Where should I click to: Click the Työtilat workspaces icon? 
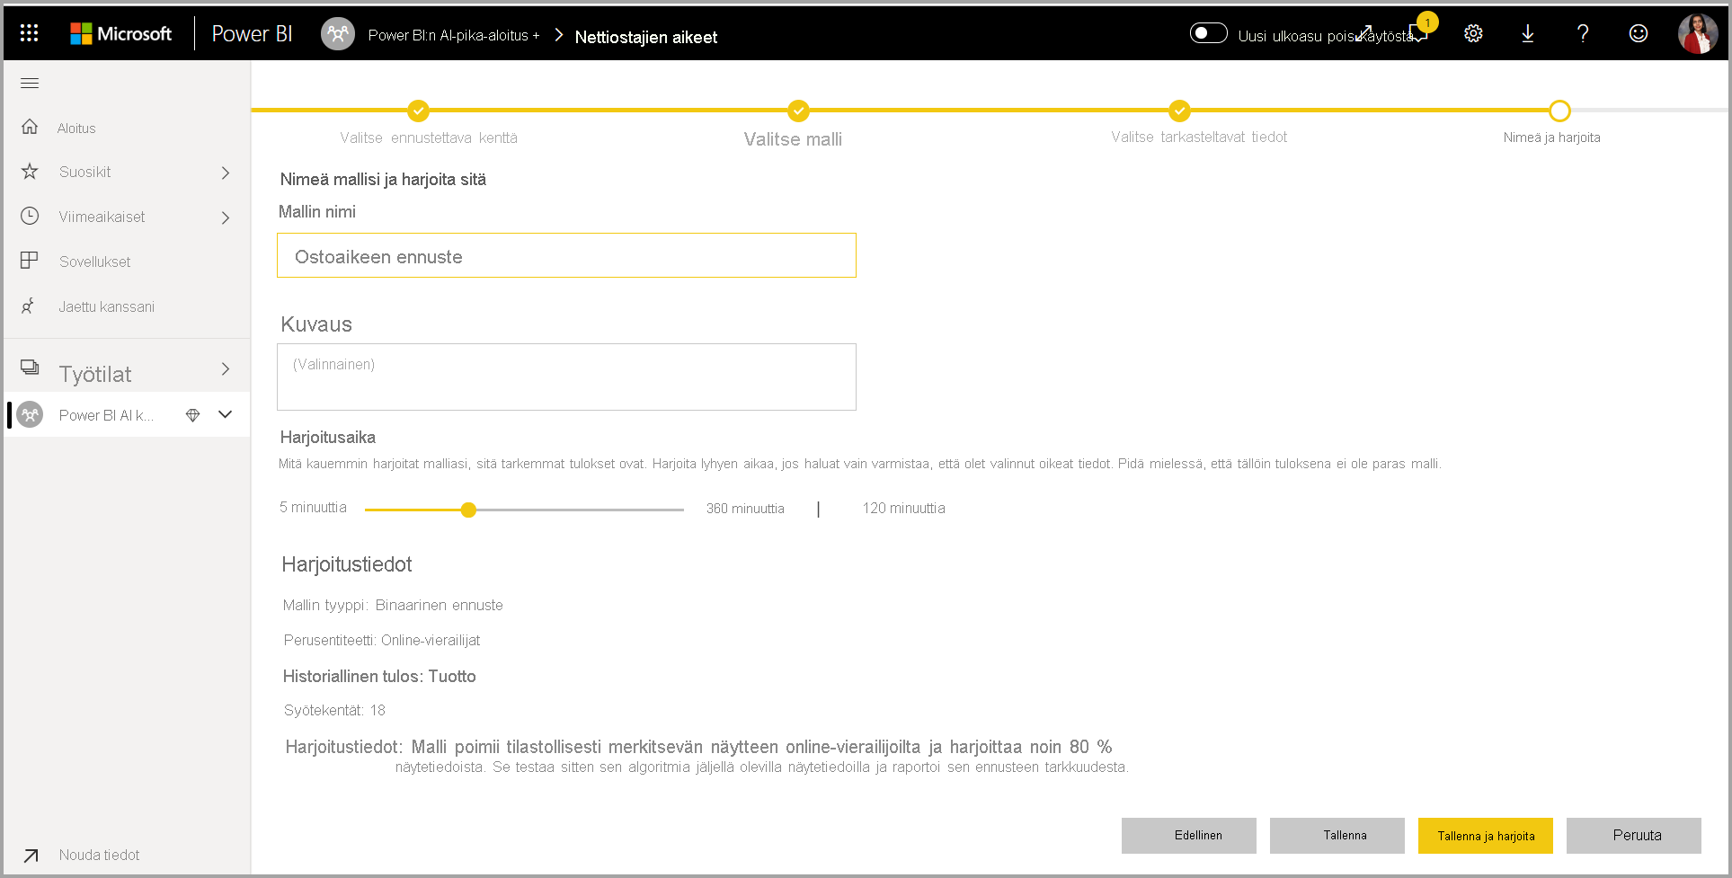pos(30,367)
